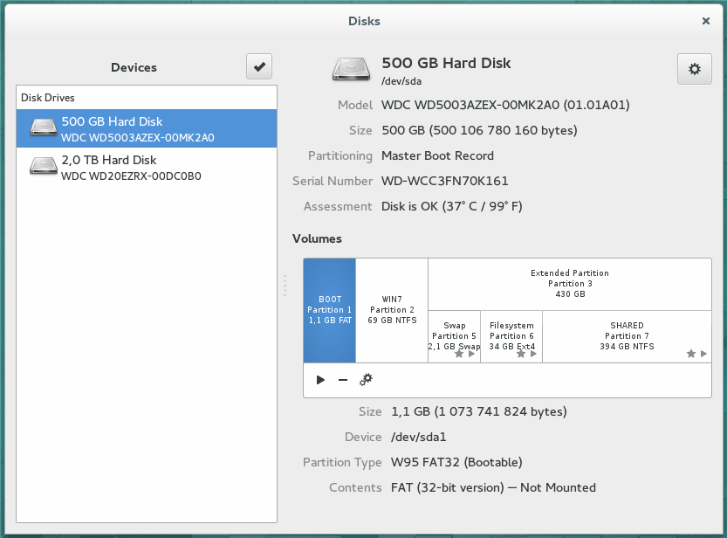Select the 500 GB Hard Disk drive
Screen dimensions: 727x538
(147, 128)
